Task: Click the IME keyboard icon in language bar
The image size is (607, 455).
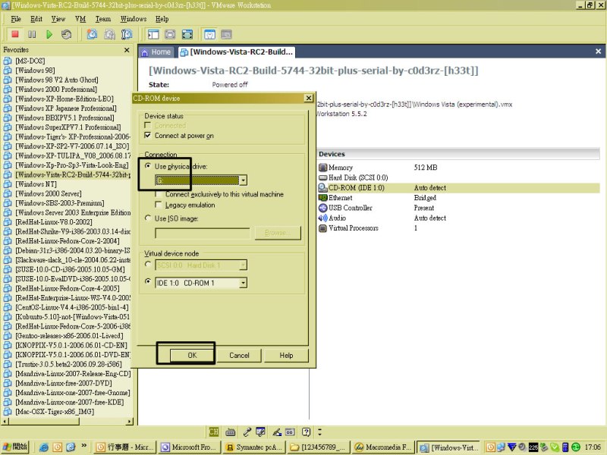Action: (231, 431)
